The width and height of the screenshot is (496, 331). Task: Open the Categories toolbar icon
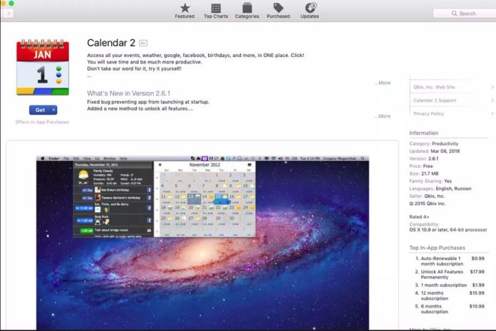click(247, 8)
